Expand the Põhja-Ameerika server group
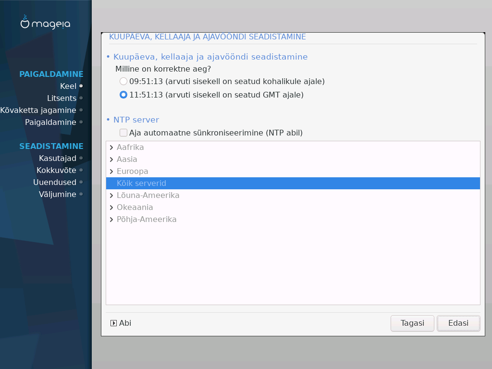 [111, 220]
